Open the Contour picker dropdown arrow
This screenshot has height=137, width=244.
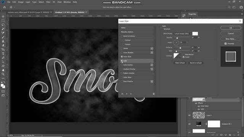180,56
